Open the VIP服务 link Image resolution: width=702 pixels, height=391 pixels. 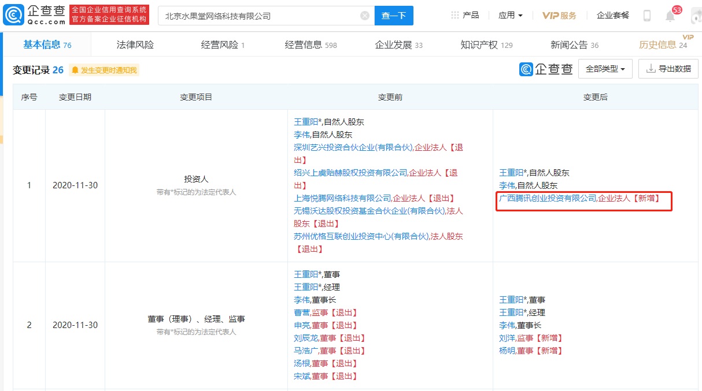tap(559, 16)
